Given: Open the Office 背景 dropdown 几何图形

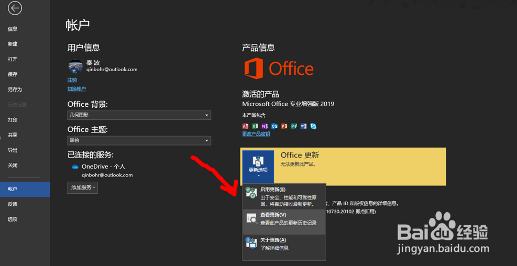Looking at the screenshot, I should pos(139,115).
